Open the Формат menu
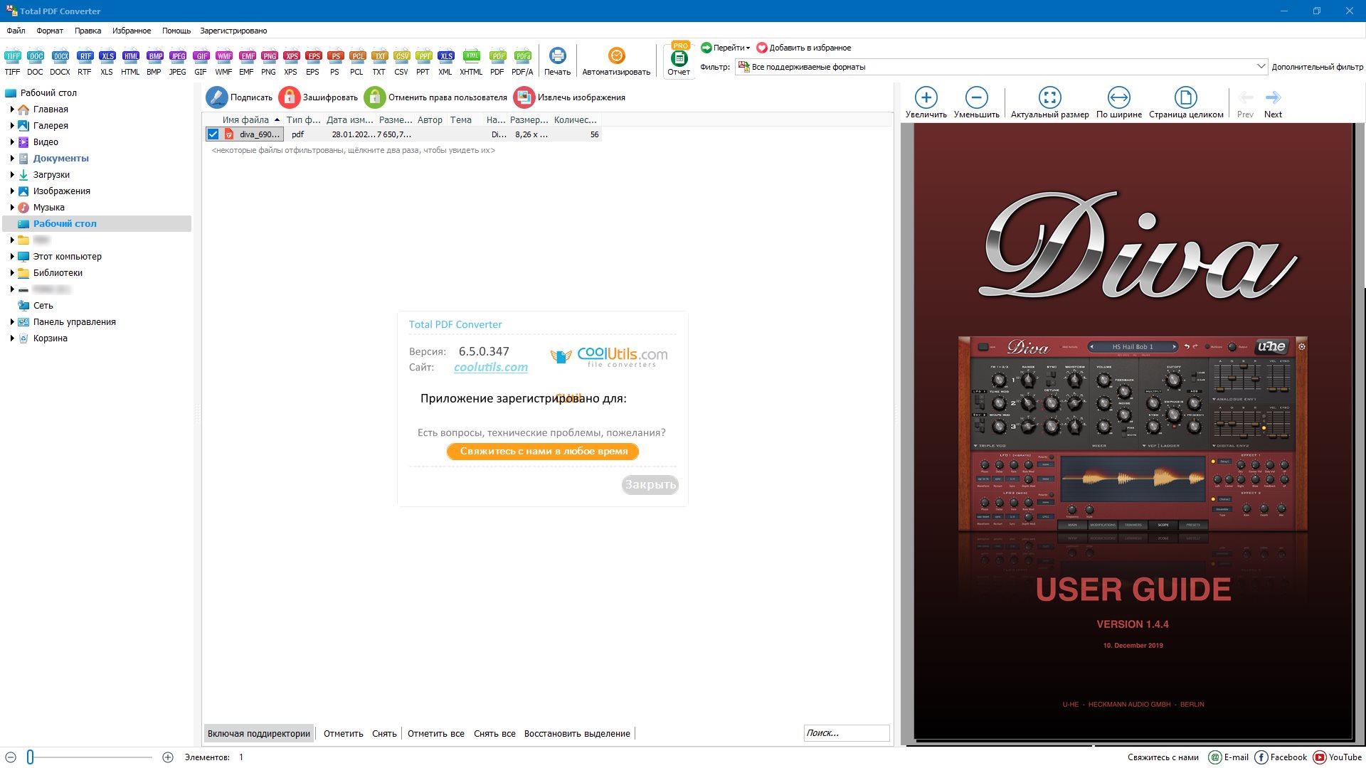The image size is (1366, 768). click(x=50, y=31)
